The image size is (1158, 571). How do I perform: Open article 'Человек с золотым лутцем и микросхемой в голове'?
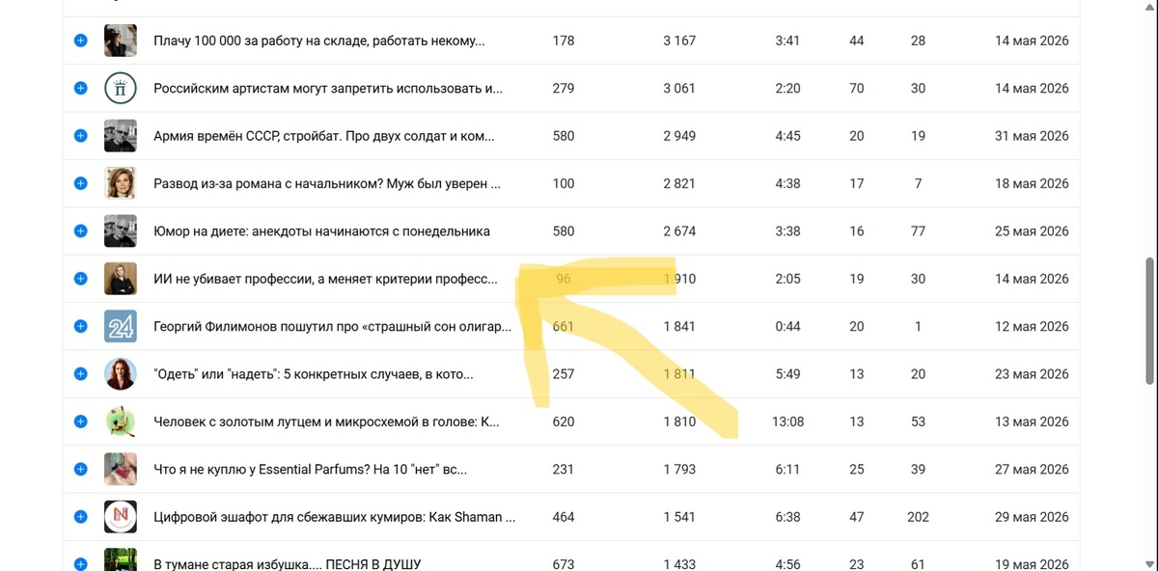point(326,421)
